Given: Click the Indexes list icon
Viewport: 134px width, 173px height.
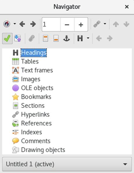Looking at the screenshot, I should click(15, 132).
